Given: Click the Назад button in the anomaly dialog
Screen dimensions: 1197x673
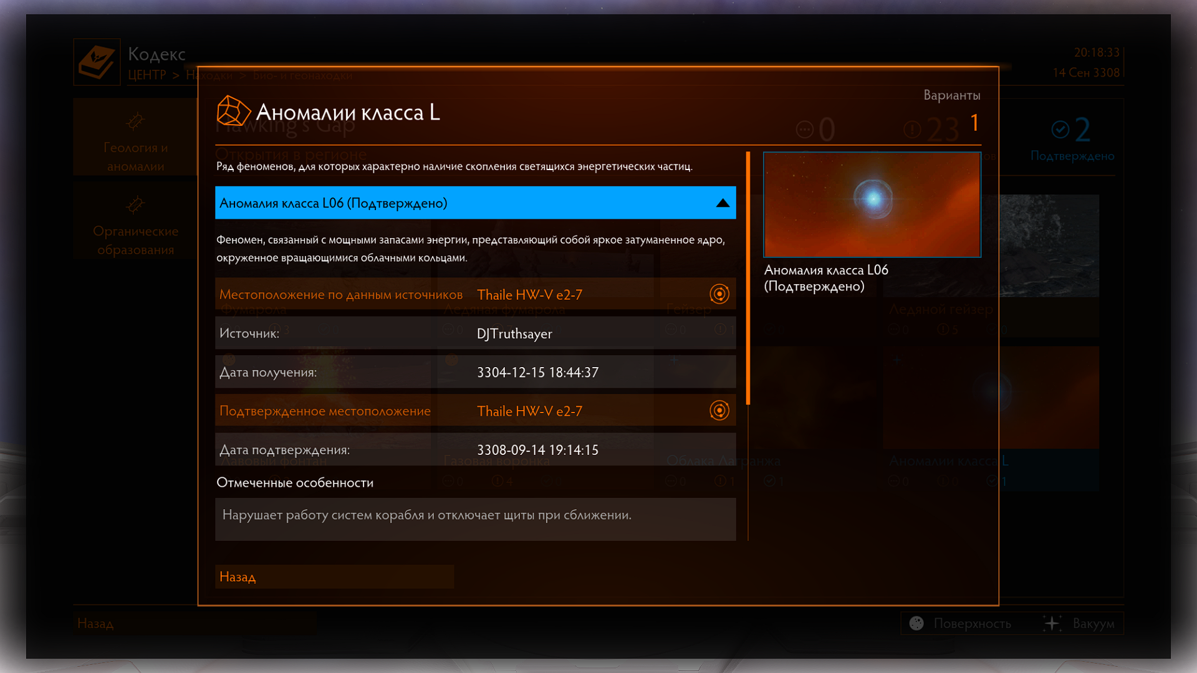Looking at the screenshot, I should coord(334,577).
